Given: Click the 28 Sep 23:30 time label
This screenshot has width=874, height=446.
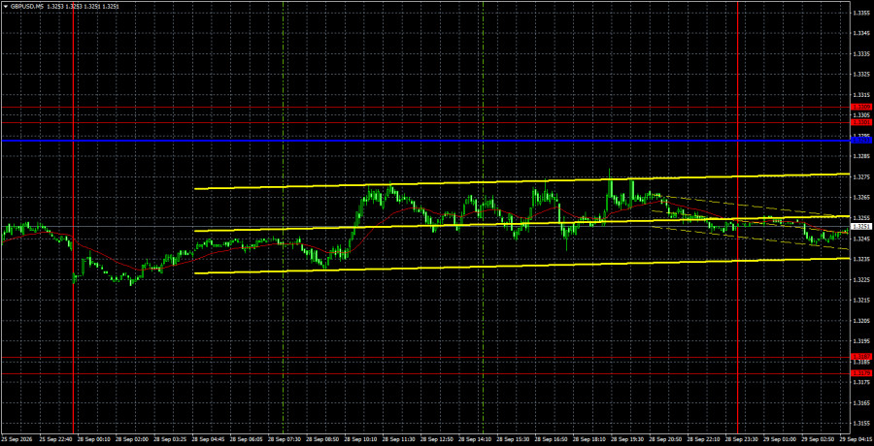Looking at the screenshot, I should point(740,439).
